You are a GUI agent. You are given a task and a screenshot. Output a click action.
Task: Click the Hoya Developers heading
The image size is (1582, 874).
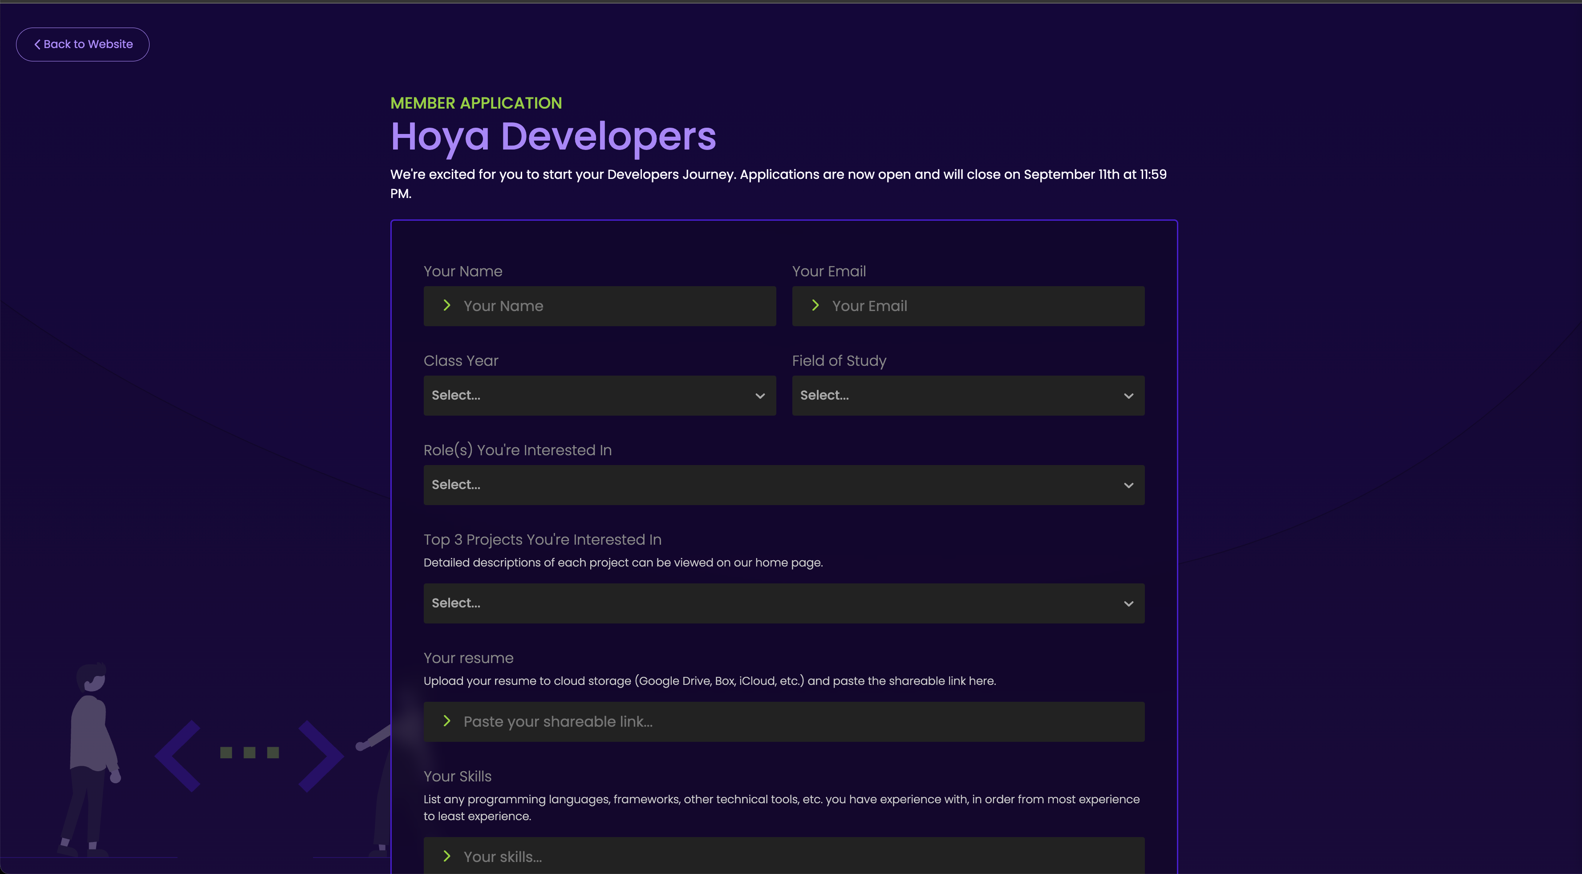(553, 137)
